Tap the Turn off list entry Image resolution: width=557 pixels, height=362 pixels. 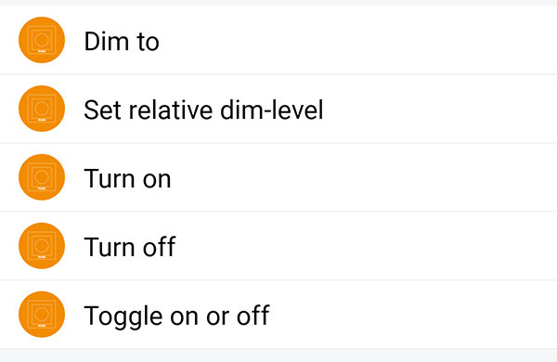tap(278, 245)
